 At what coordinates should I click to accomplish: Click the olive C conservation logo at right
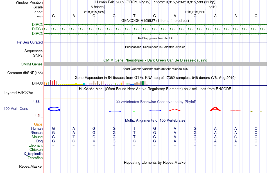click(256, 111)
